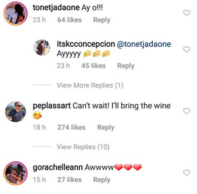This screenshot has width=197, height=194.
Task: Open the 45 likes list
Action: [94, 65]
